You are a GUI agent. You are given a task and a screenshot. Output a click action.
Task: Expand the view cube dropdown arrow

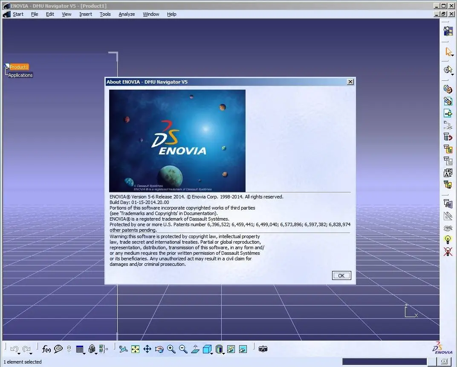tap(211, 354)
